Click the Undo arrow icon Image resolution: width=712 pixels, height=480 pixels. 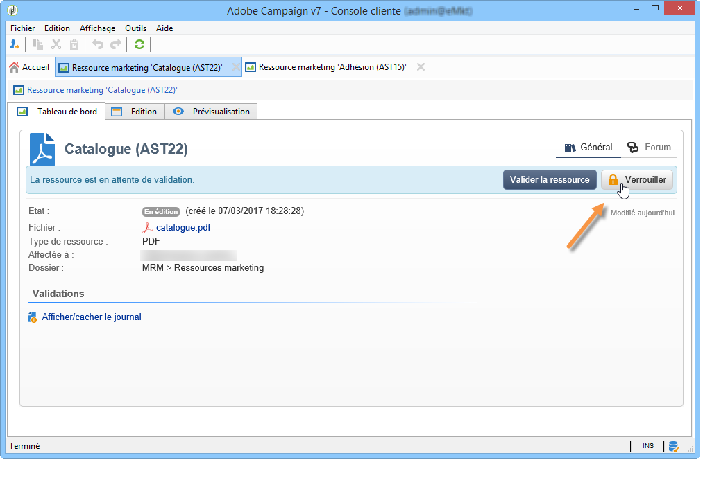click(98, 44)
